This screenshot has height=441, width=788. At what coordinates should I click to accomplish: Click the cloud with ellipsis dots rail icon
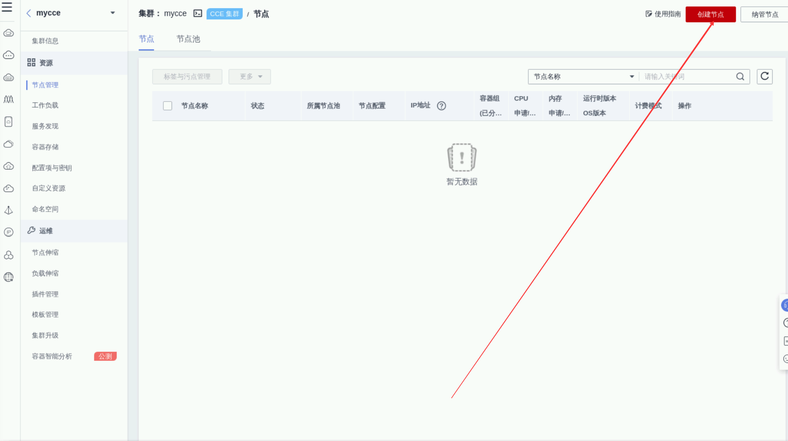pyautogui.click(x=9, y=55)
